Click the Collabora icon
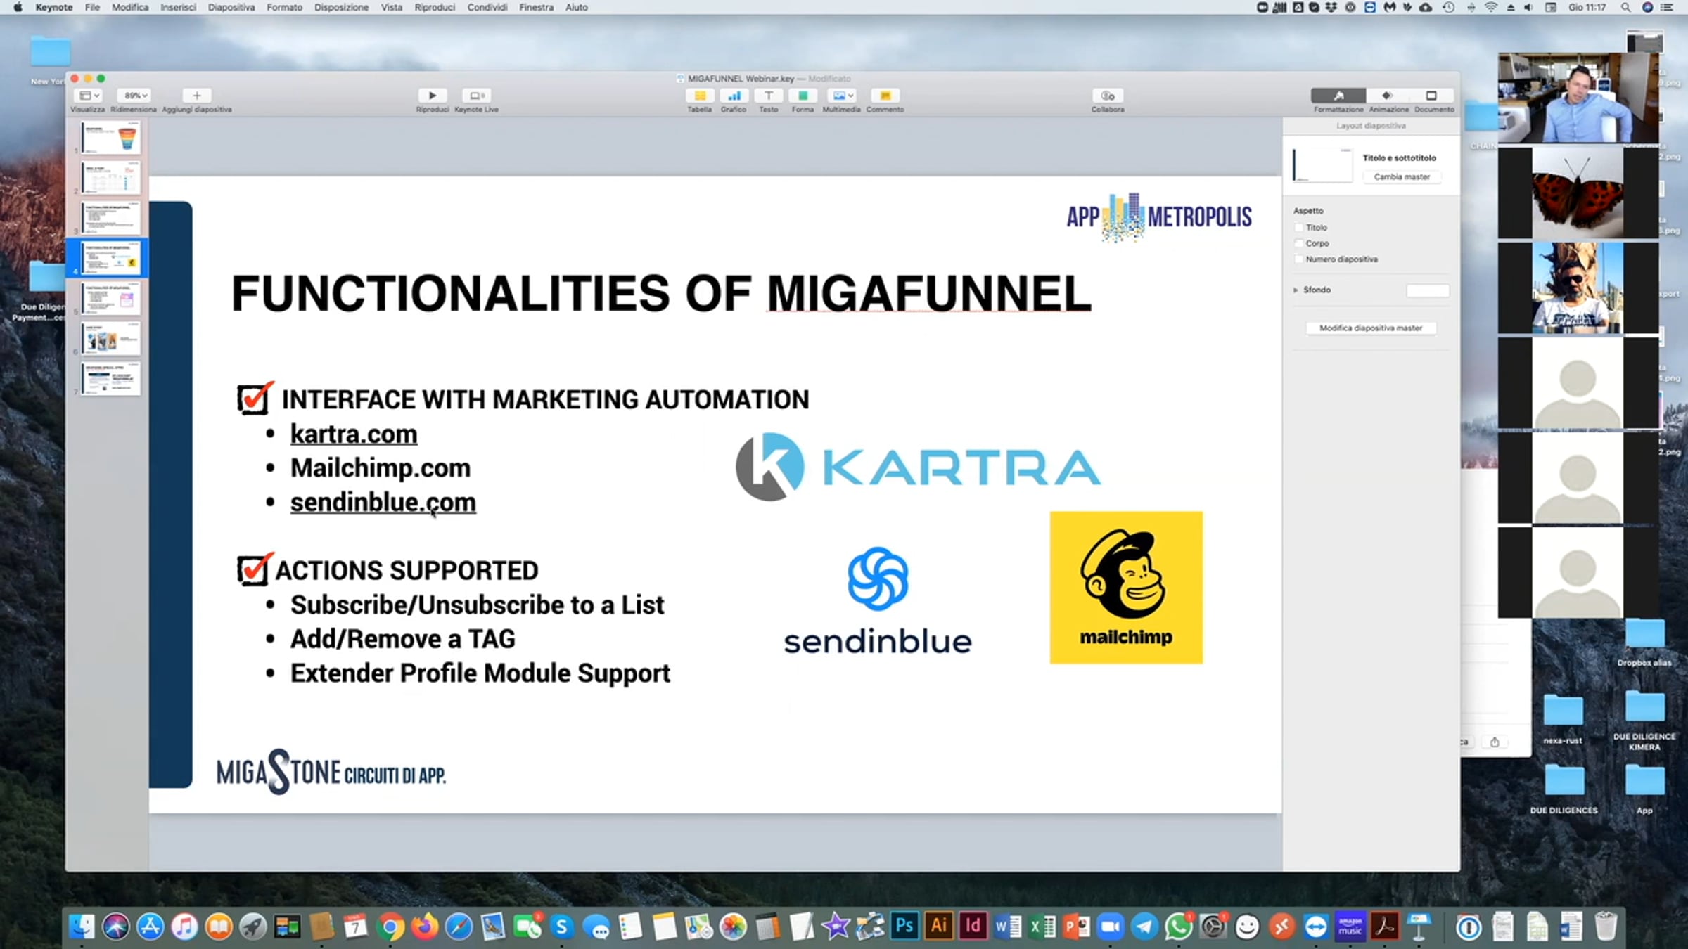Image resolution: width=1688 pixels, height=949 pixels. coord(1108,96)
